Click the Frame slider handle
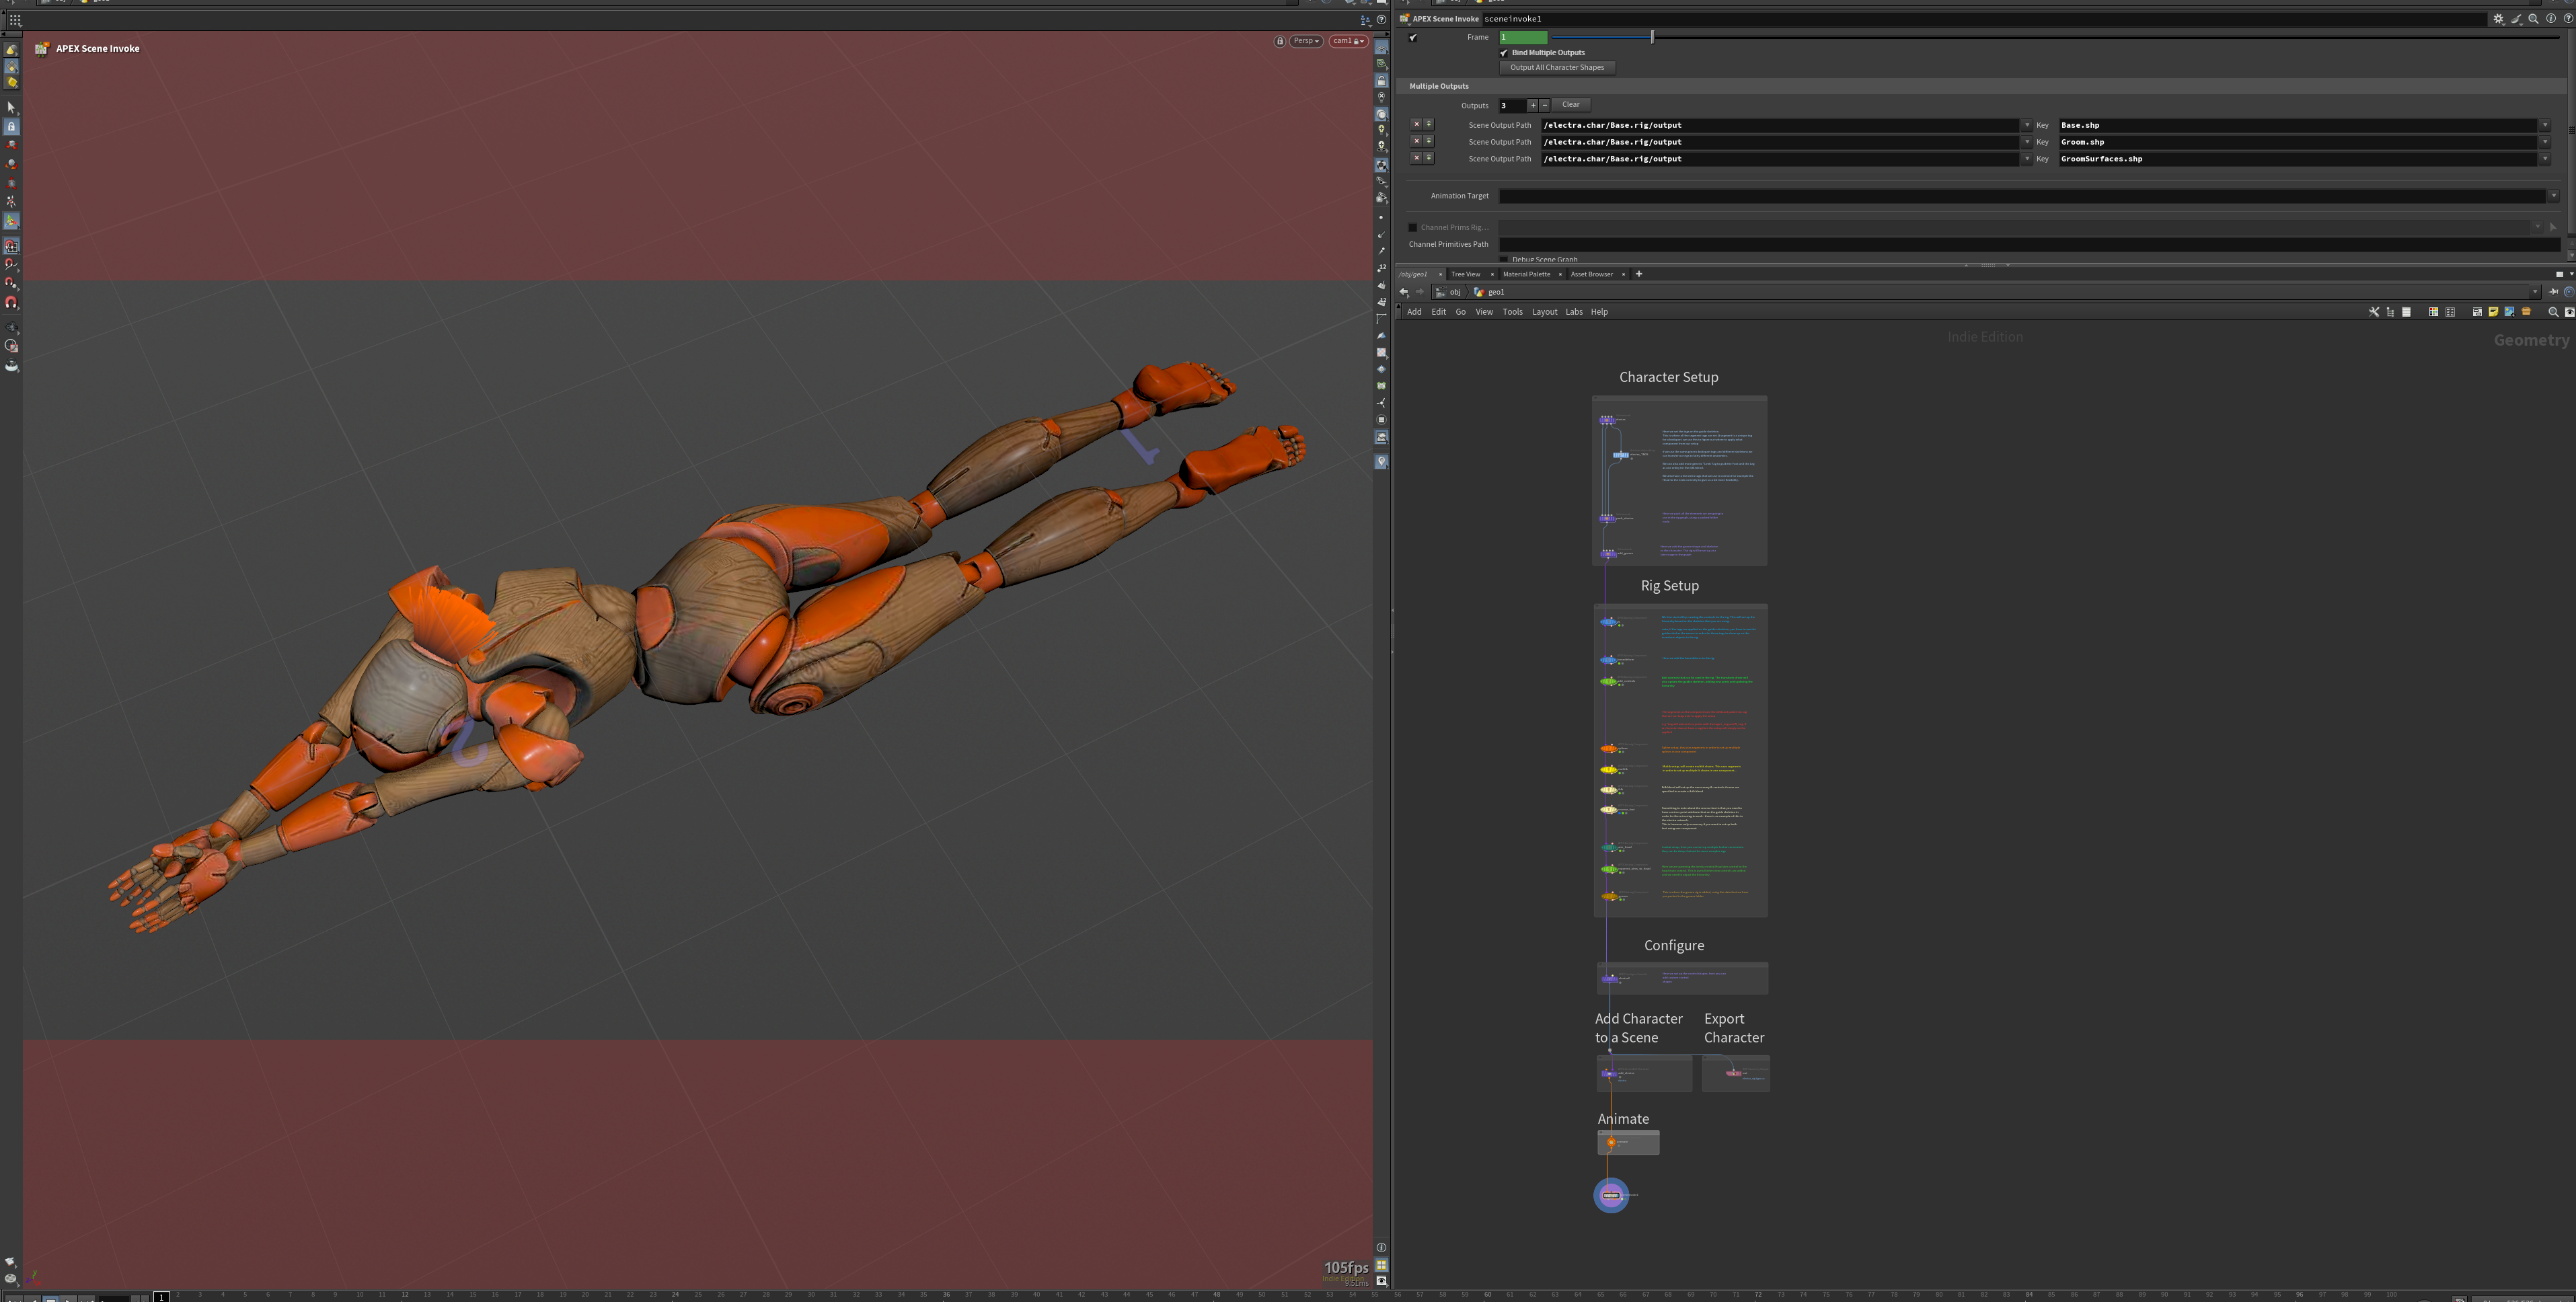The height and width of the screenshot is (1302, 2576). pyautogui.click(x=1652, y=37)
